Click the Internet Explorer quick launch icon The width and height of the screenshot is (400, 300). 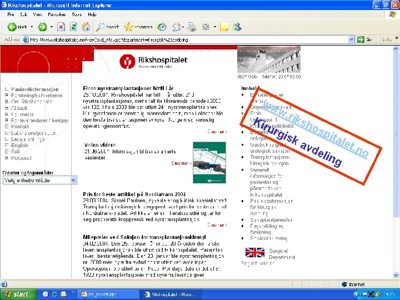coord(54,294)
